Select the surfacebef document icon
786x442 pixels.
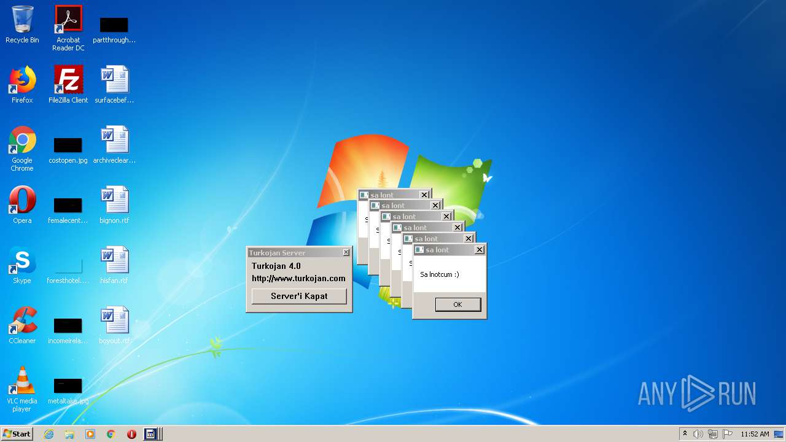(x=114, y=85)
